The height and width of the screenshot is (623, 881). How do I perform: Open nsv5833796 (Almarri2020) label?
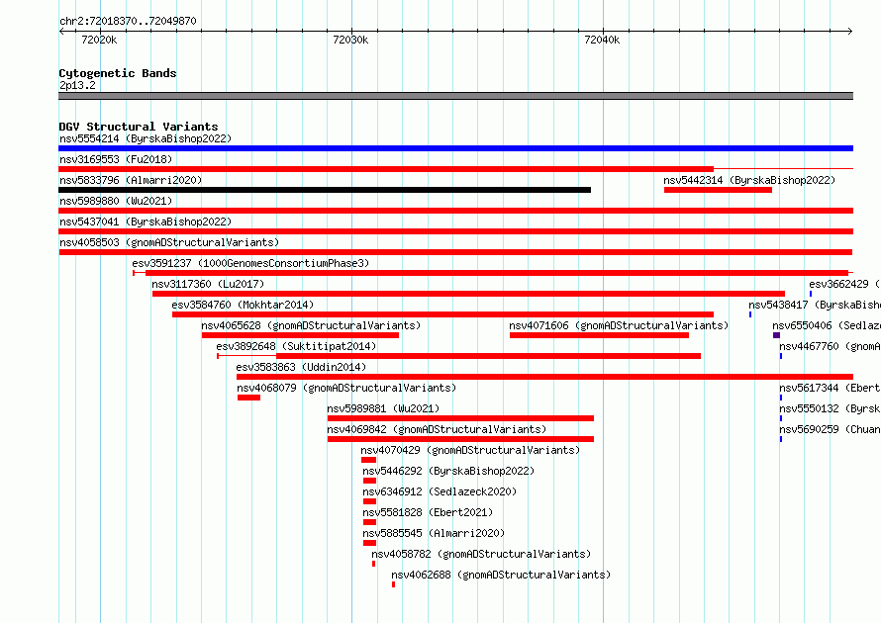pos(131,180)
